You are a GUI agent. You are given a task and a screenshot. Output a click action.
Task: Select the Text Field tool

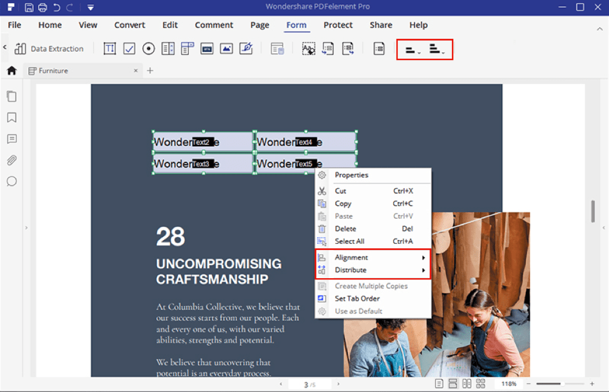point(109,49)
